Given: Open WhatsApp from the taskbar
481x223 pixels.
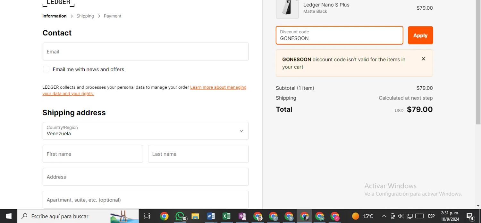Looking at the screenshot, I should 180,216.
